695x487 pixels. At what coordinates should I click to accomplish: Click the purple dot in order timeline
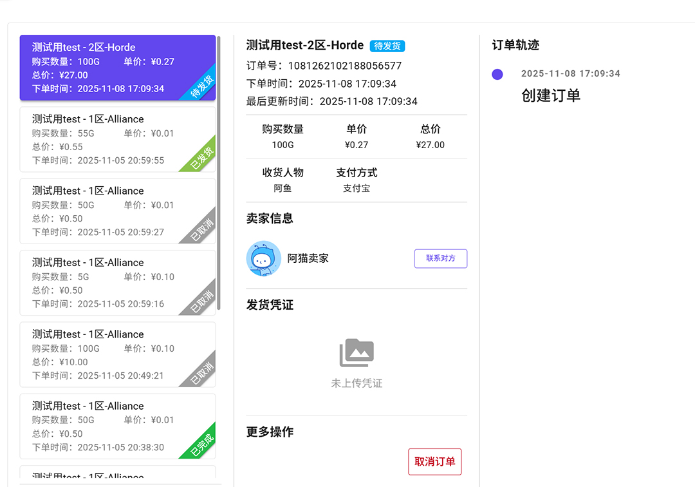tap(497, 74)
